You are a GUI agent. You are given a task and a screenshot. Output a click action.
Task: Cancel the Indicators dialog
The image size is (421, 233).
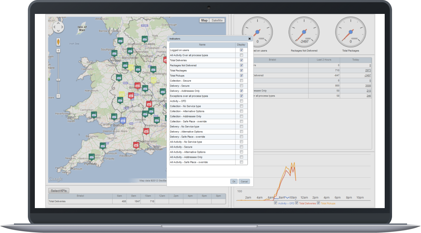244,181
